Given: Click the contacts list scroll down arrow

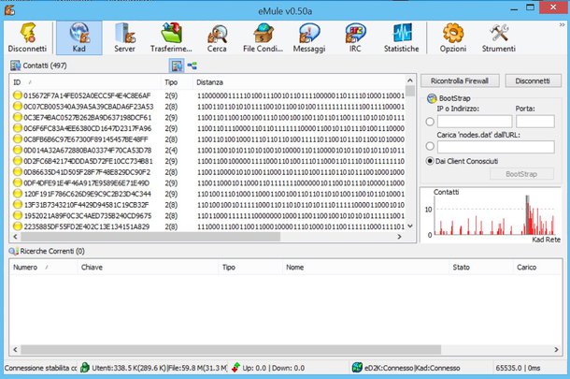Looking at the screenshot, I should tap(410, 226).
